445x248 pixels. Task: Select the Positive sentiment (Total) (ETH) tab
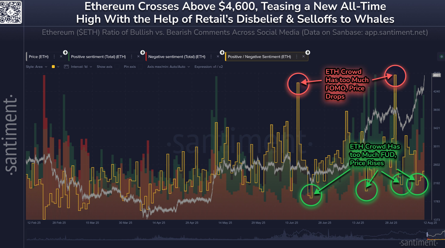point(98,57)
